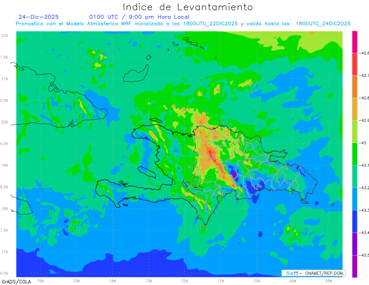Click the '20N' latitude label
Viewport: 369px width, 285px height.
5,122
